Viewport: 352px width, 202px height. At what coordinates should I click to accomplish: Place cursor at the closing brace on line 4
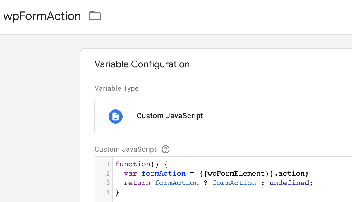click(117, 192)
